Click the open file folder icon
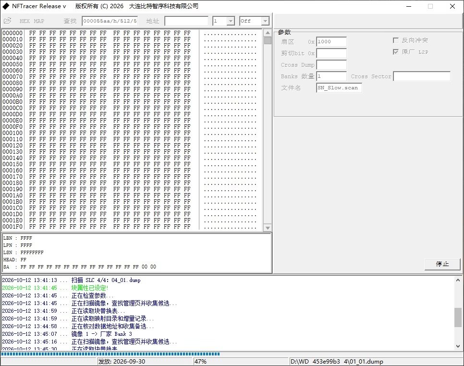The width and height of the screenshot is (464, 366). point(7,21)
